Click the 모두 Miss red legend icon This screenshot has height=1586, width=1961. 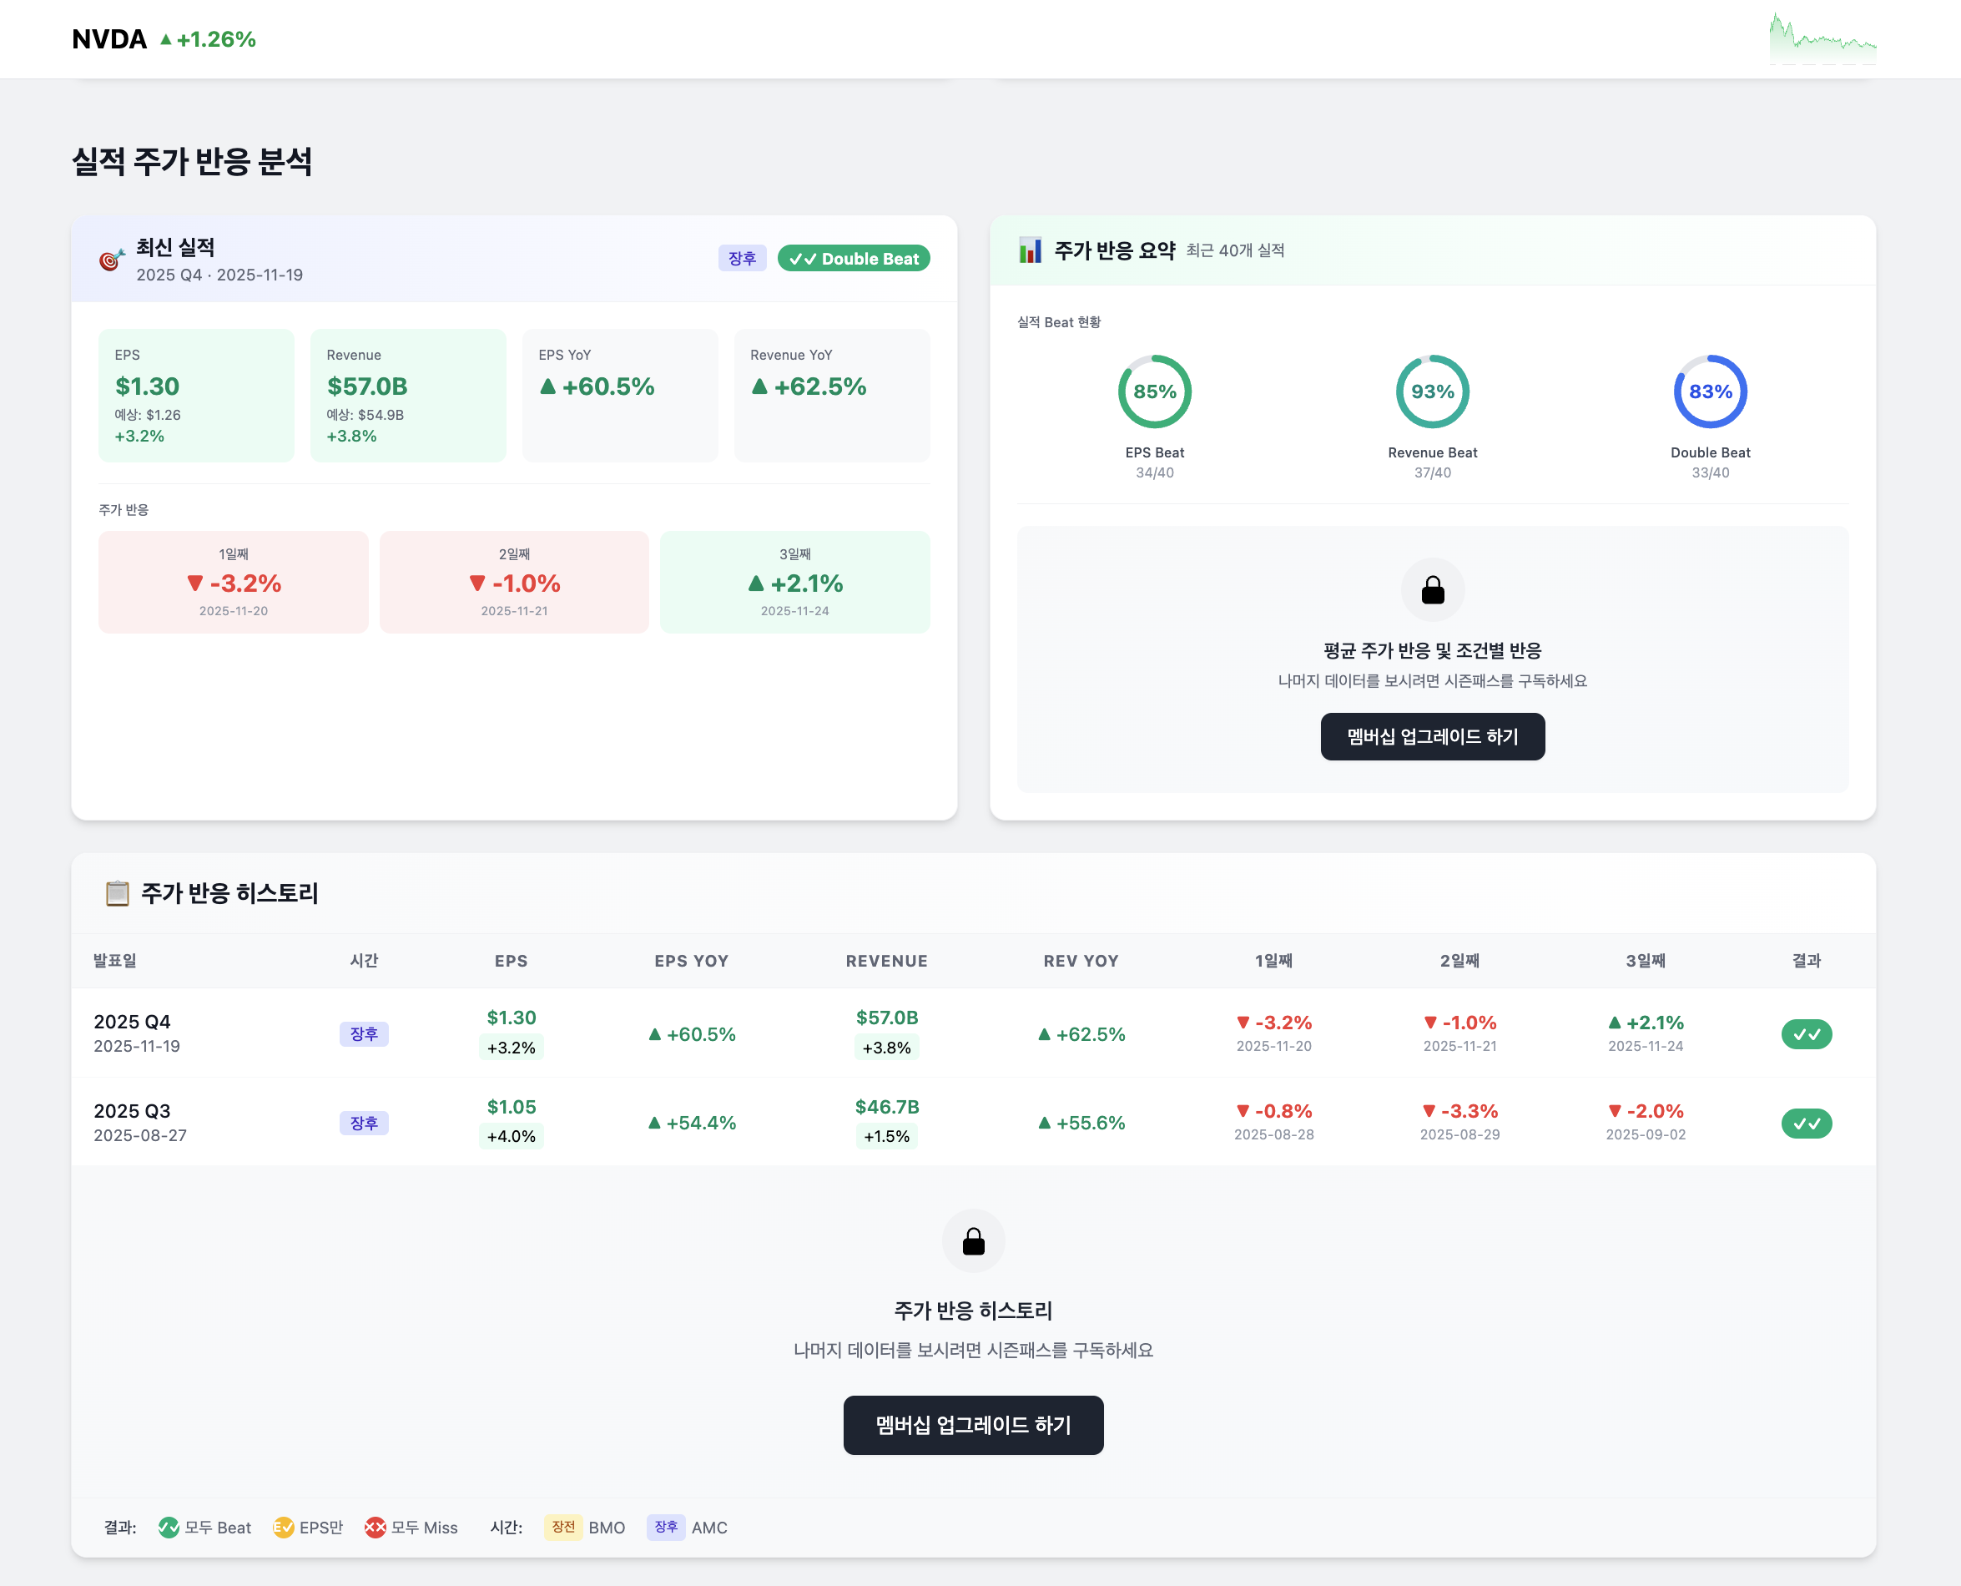click(375, 1528)
